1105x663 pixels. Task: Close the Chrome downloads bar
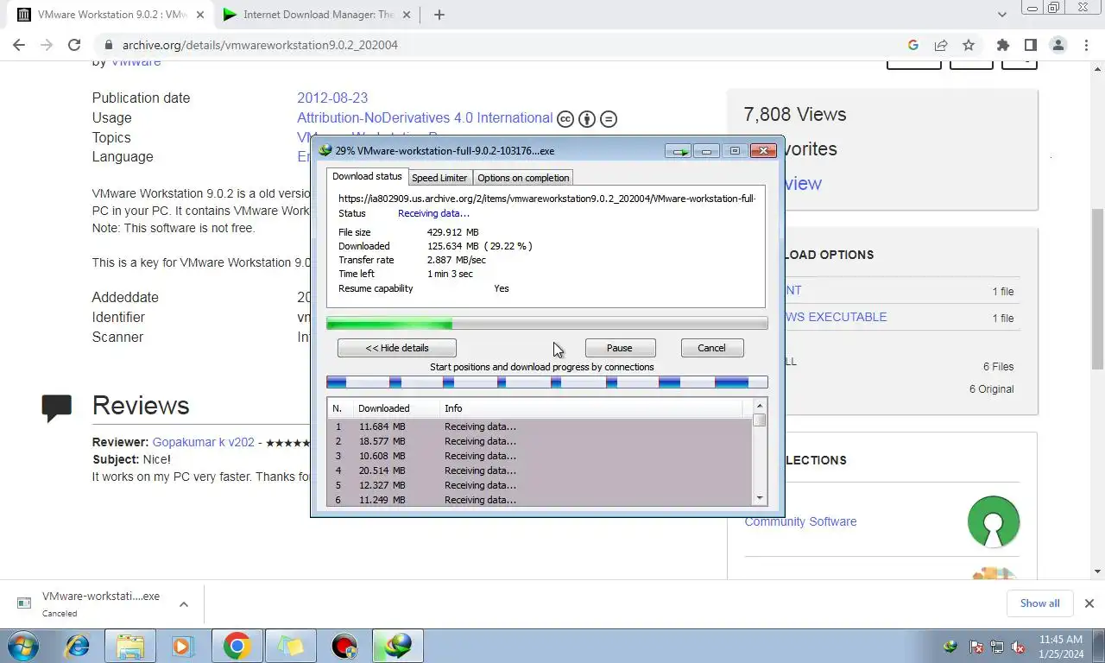[1089, 603]
